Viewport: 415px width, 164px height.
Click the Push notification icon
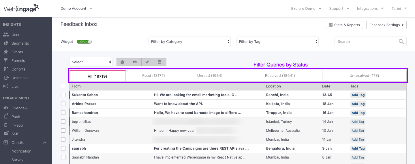click(6, 117)
